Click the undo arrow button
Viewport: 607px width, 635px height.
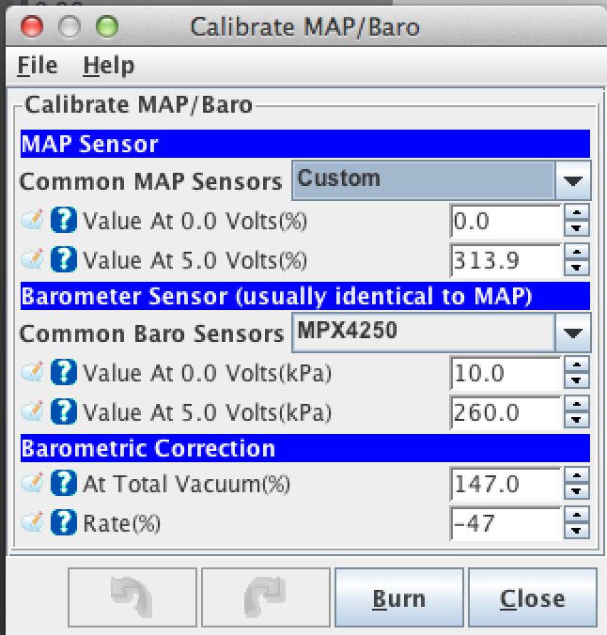click(x=132, y=597)
